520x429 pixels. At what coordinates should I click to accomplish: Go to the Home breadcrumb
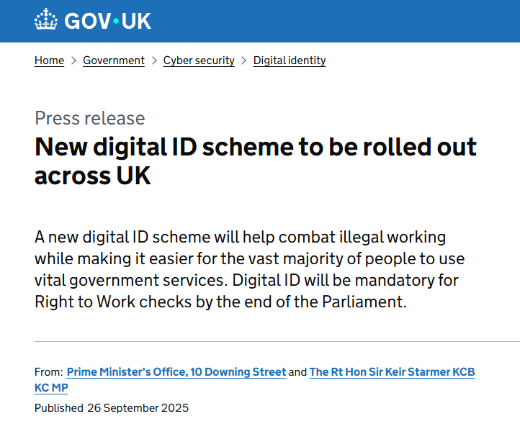point(49,60)
